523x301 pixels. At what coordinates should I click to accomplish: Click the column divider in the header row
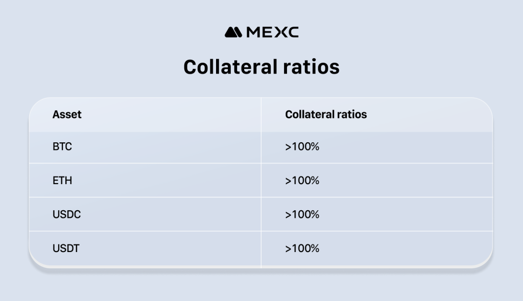pyautogui.click(x=261, y=114)
